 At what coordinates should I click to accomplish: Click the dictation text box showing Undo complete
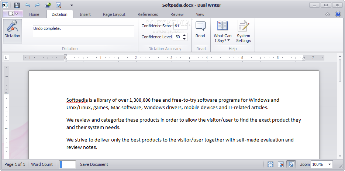[83, 31]
